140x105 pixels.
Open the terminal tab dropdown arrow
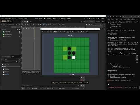point(126,17)
